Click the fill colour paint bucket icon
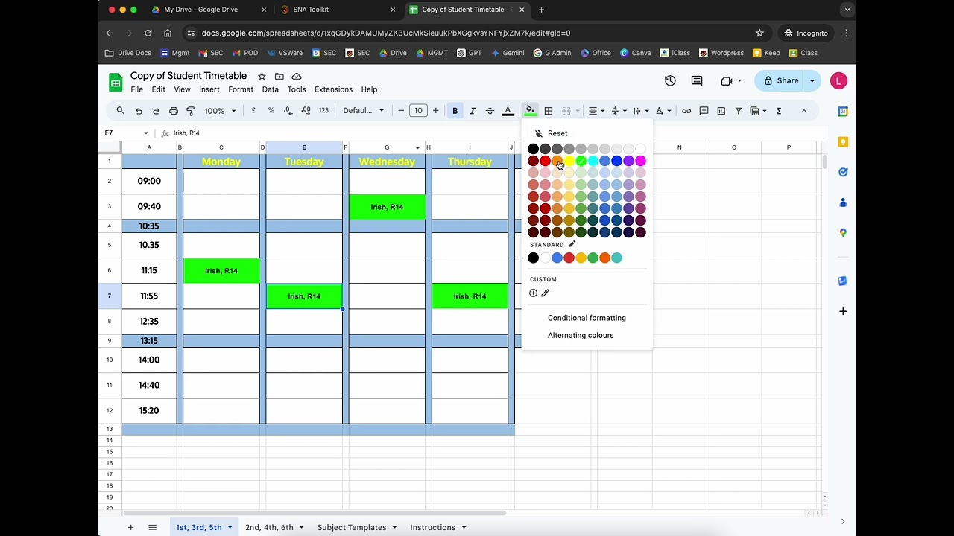This screenshot has width=954, height=536. tap(530, 111)
